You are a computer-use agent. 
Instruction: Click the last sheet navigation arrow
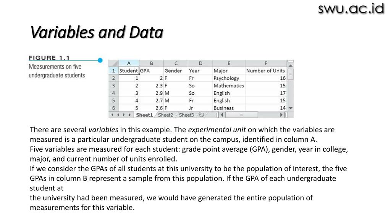130,115
